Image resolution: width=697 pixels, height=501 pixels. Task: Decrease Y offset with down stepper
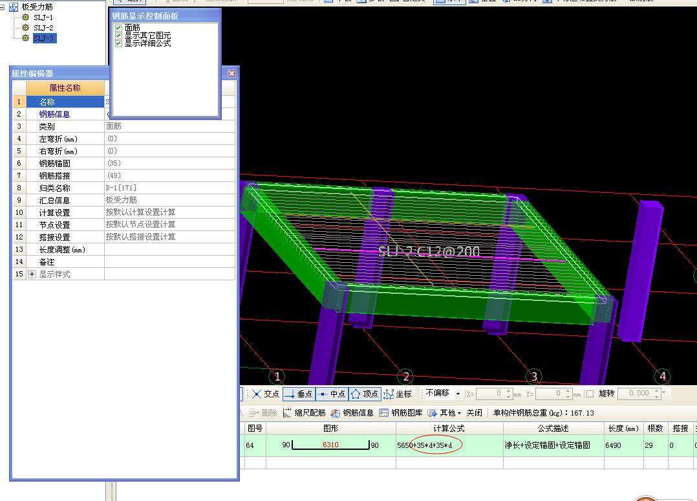click(568, 396)
